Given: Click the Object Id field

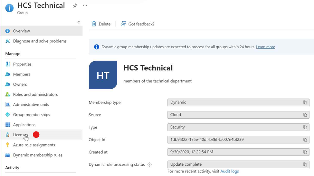Looking at the screenshot, I should click(238, 140).
